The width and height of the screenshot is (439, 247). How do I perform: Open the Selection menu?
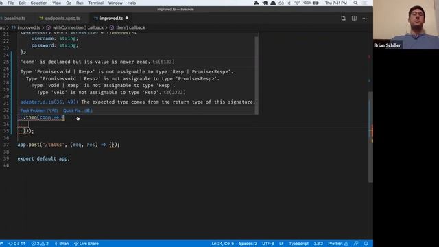coord(39,3)
